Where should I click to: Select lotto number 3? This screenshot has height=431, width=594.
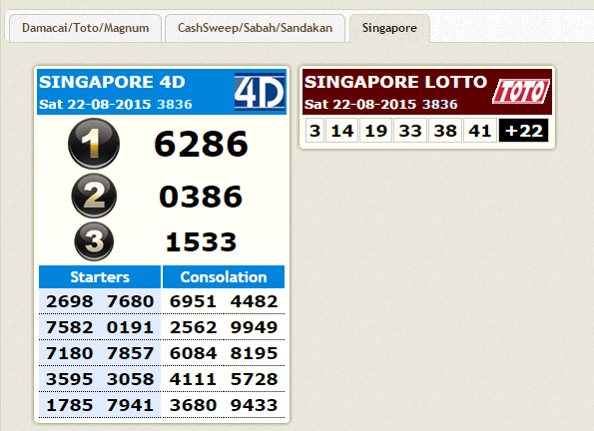tap(314, 131)
